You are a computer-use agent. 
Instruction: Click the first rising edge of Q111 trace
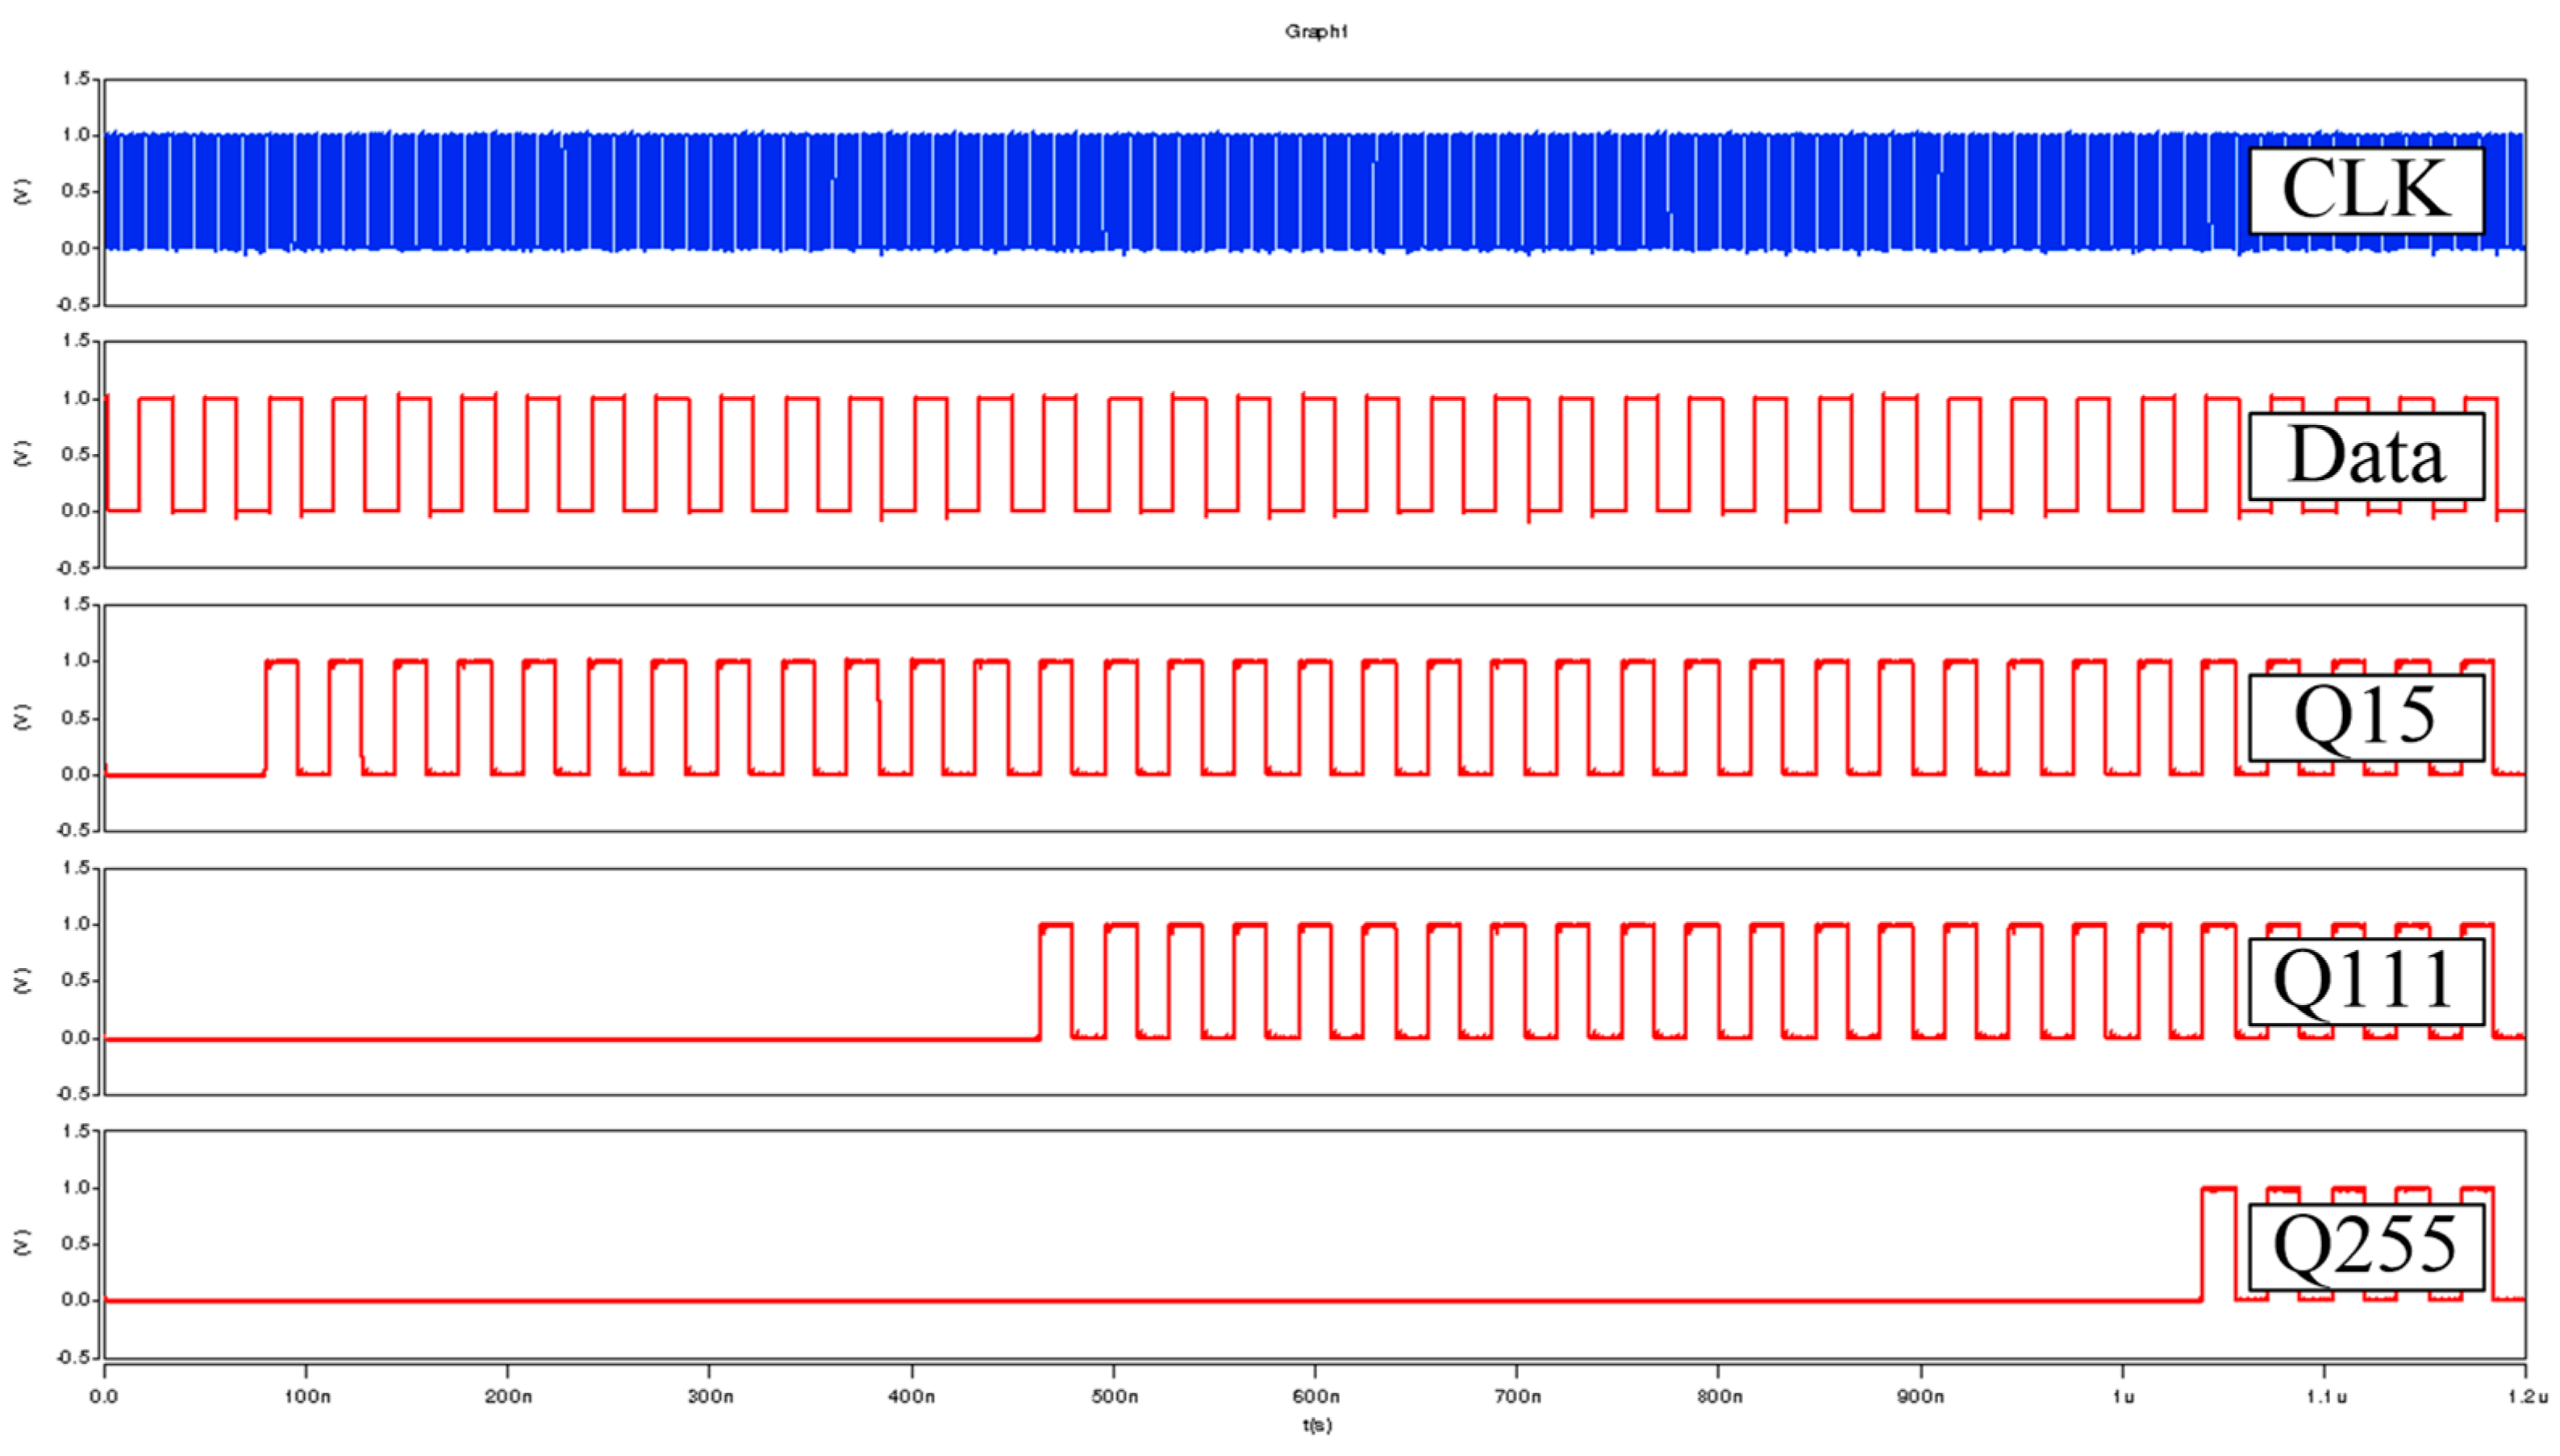tap(1040, 982)
